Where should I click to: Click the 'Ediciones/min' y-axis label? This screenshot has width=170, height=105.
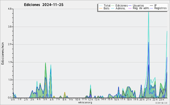point(3,53)
